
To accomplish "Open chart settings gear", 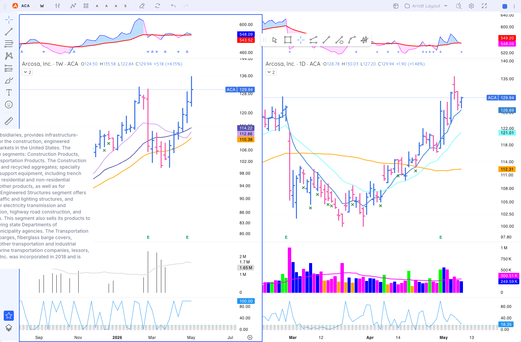I will coord(471,6).
